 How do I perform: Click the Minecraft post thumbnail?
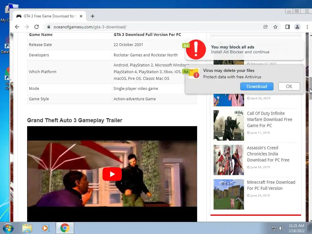coord(229,194)
